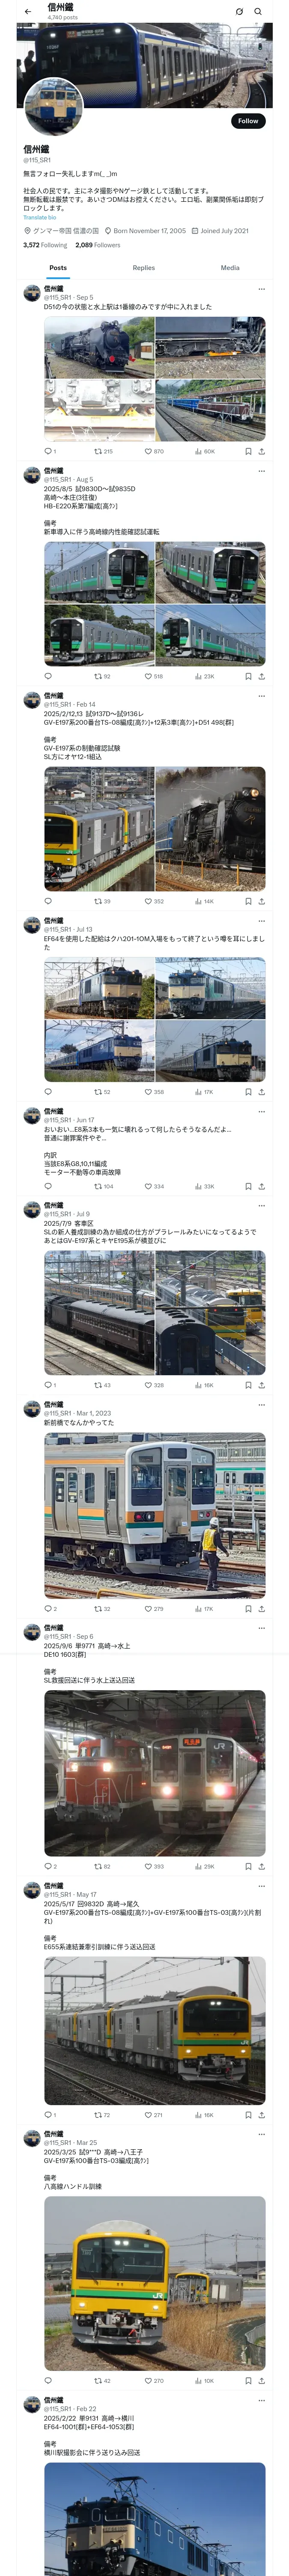Select the Posts tab
The image size is (289, 2576).
pyautogui.click(x=58, y=268)
